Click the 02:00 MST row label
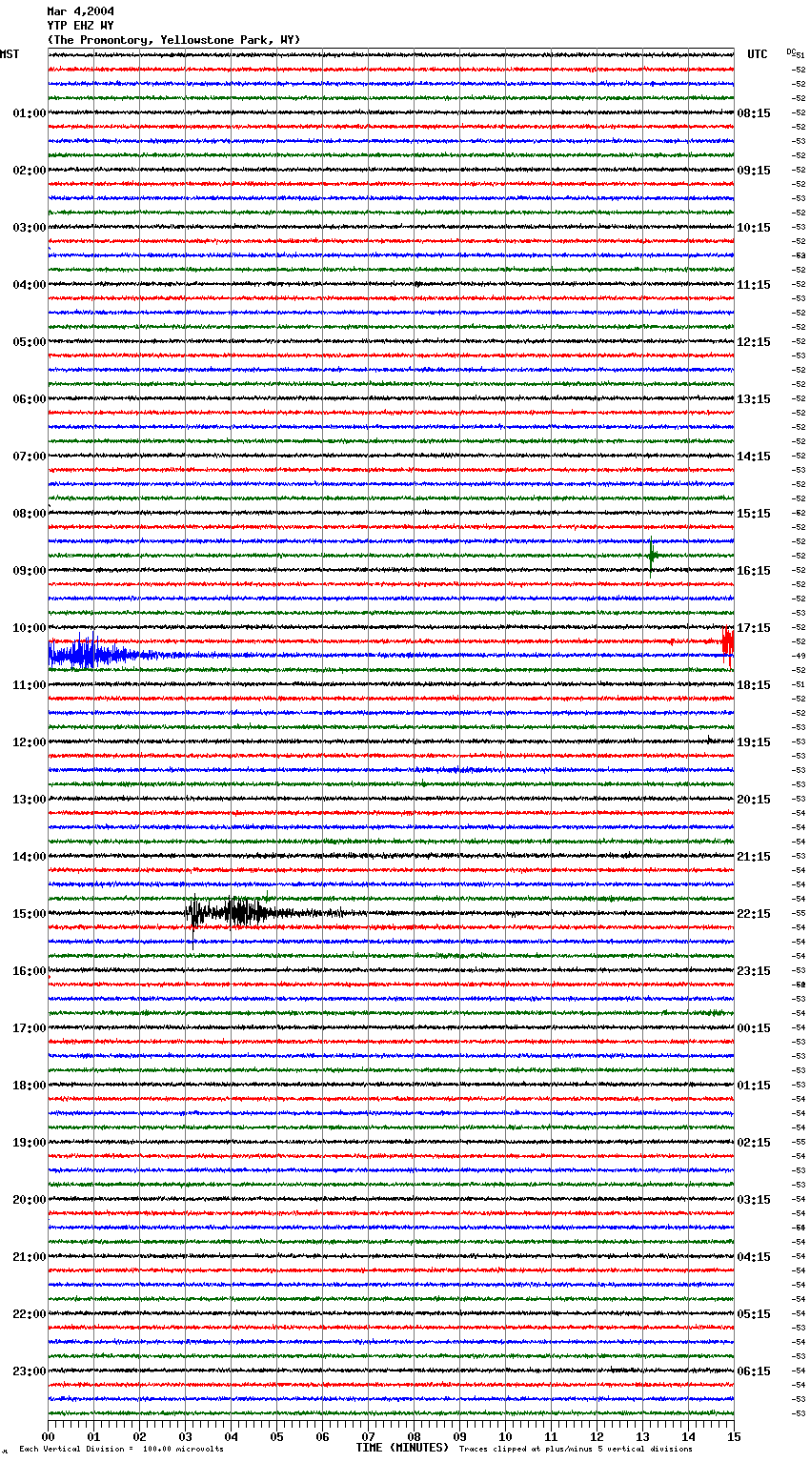 coord(30,171)
